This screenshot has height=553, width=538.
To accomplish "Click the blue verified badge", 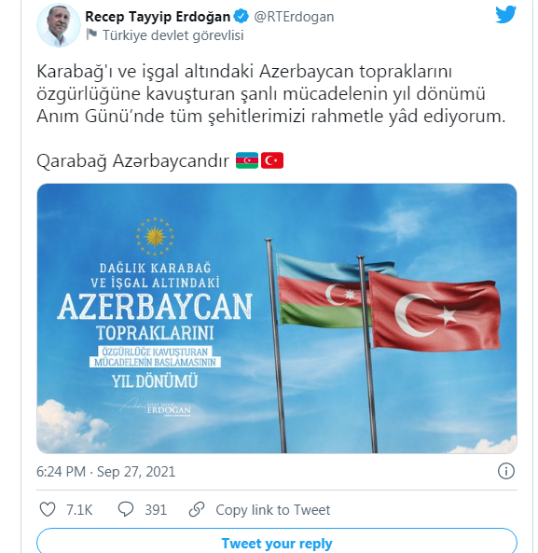I will click(x=241, y=17).
